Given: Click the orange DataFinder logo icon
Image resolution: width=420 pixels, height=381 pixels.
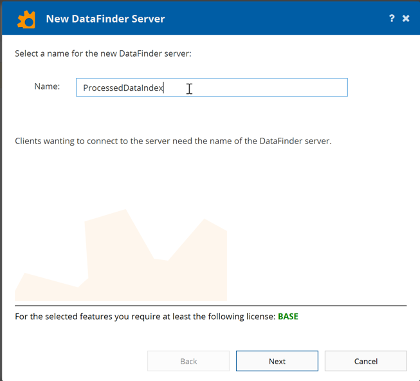Looking at the screenshot, I should (x=26, y=19).
